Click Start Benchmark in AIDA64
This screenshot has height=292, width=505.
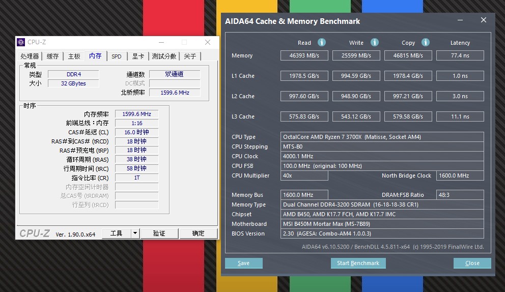tap(358, 263)
